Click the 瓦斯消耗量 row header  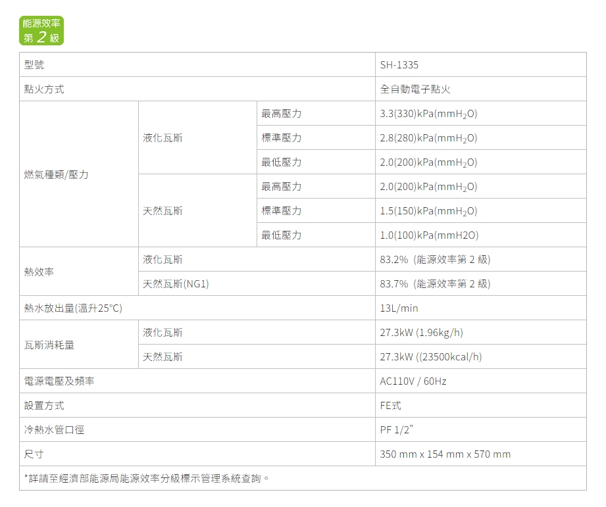(x=49, y=345)
